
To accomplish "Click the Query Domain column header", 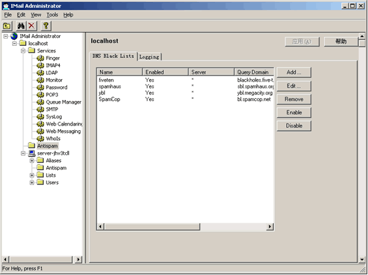I will pos(254,72).
